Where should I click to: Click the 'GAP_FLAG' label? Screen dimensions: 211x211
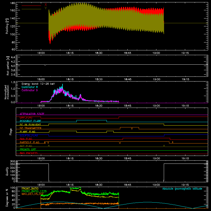(x=26, y=117)
